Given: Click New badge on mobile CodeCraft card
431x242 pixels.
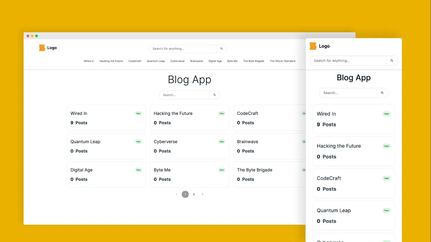Looking at the screenshot, I should (x=387, y=178).
